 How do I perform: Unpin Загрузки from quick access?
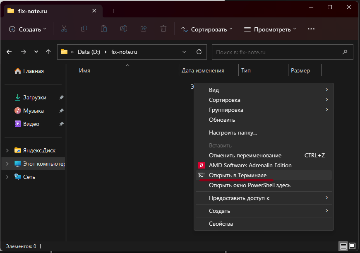point(61,97)
